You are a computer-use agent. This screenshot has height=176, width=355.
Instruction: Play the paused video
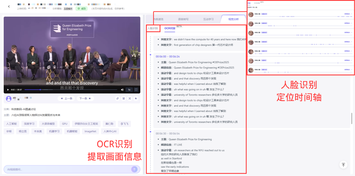8,90
